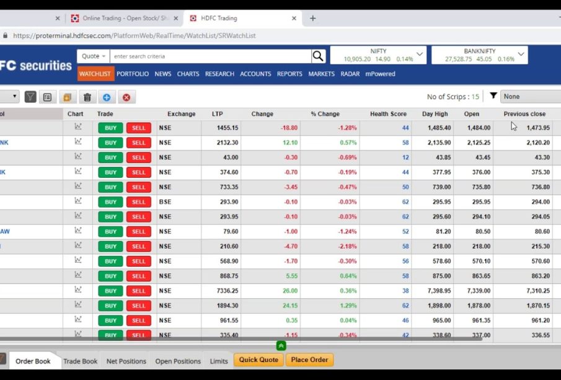Open chart icon for the 568.90 LTP row
Screen dimensions: 561x380
78,260
